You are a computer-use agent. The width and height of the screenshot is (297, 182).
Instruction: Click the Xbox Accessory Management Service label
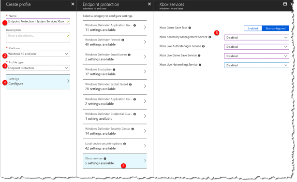pyautogui.click(x=183, y=37)
